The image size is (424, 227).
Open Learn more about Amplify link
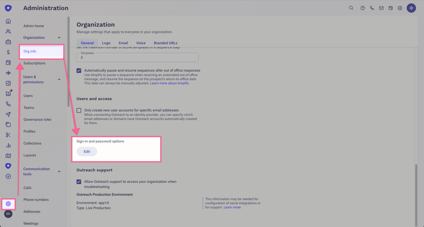point(169,83)
